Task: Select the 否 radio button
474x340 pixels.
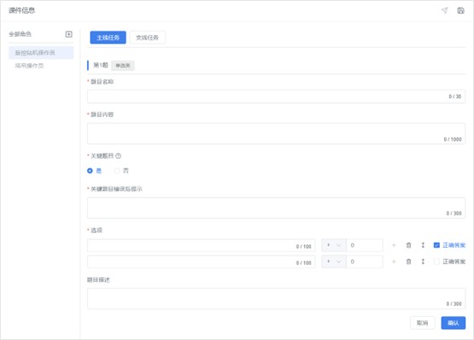Action: pyautogui.click(x=117, y=170)
